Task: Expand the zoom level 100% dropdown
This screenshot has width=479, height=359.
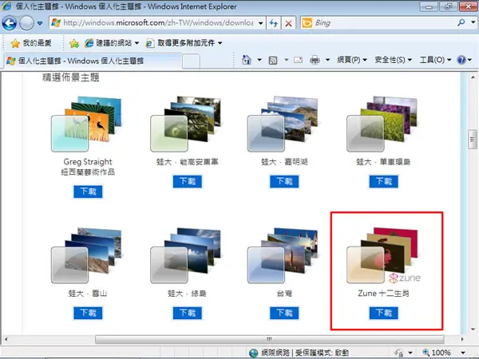Action: point(463,353)
